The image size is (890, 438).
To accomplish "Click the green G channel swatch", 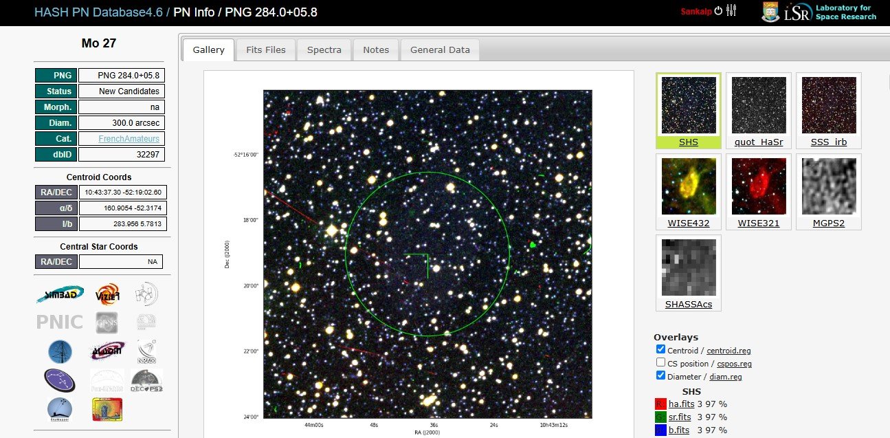I will [660, 417].
